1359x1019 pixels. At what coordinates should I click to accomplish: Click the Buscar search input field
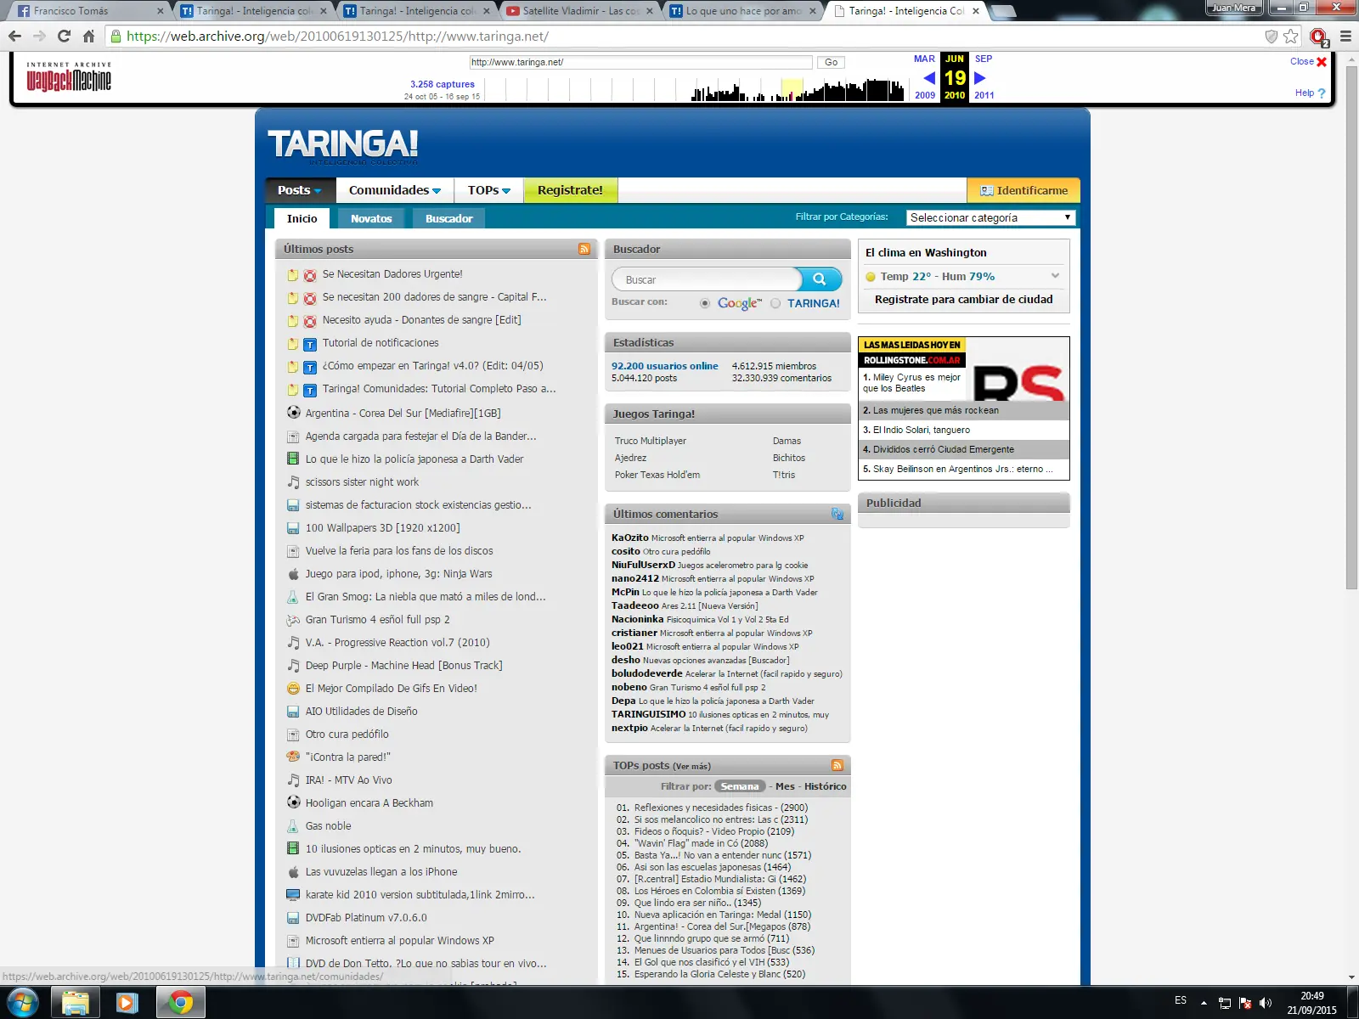pyautogui.click(x=707, y=279)
